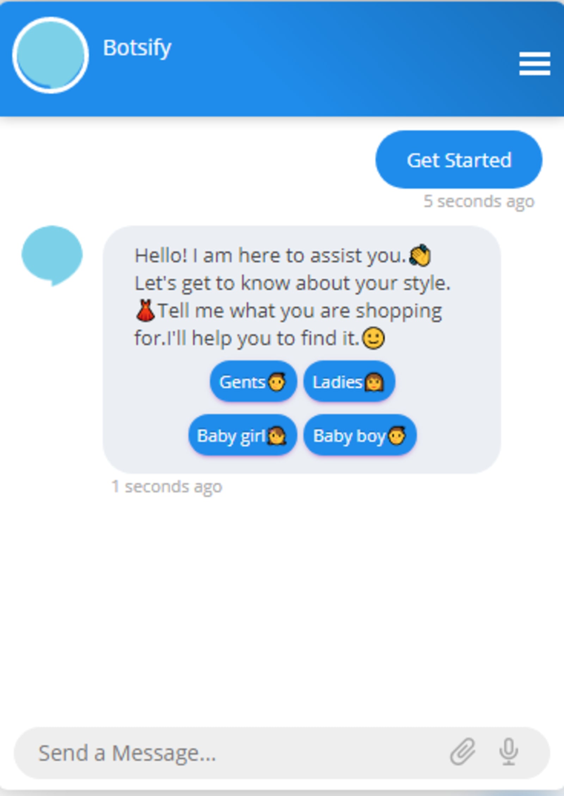Choose the Ladies quick reply
Screen dimensions: 564x796
coord(349,382)
